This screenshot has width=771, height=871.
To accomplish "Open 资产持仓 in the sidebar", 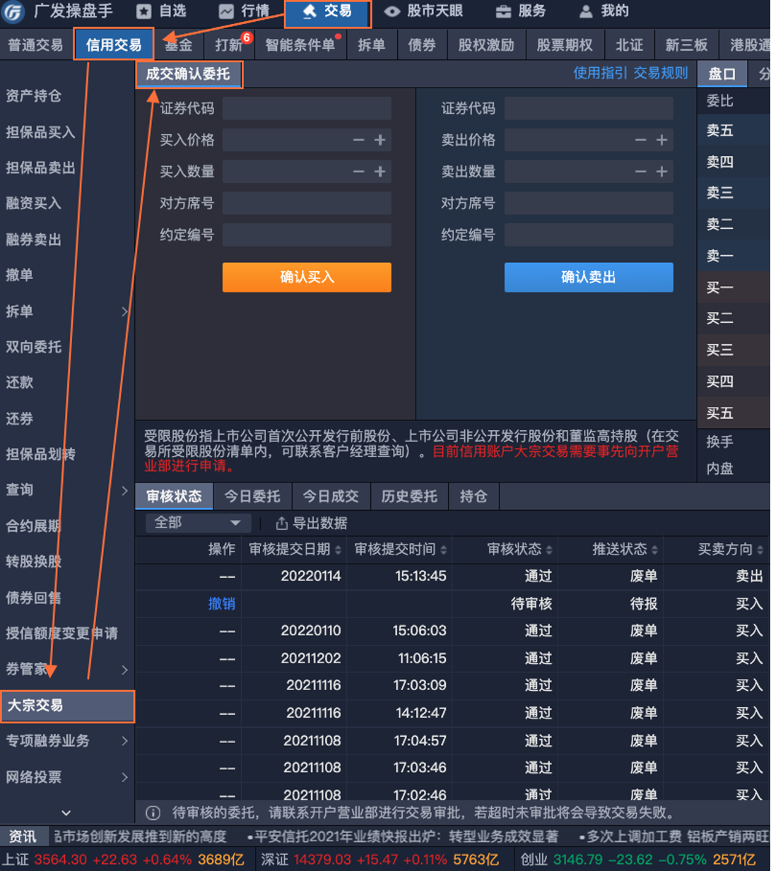I will coord(34,96).
